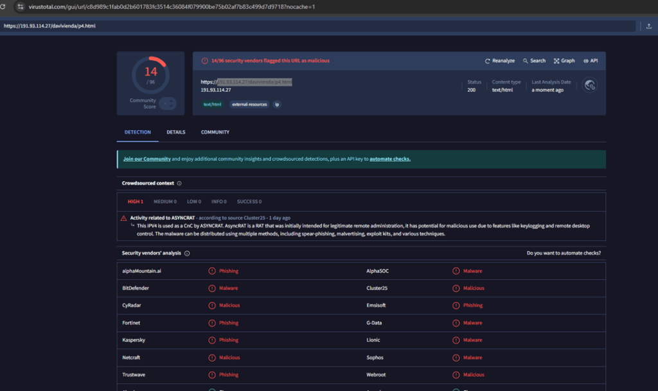Click the automate checks link in banner
Viewport: 658px width, 391px height.
(389, 159)
